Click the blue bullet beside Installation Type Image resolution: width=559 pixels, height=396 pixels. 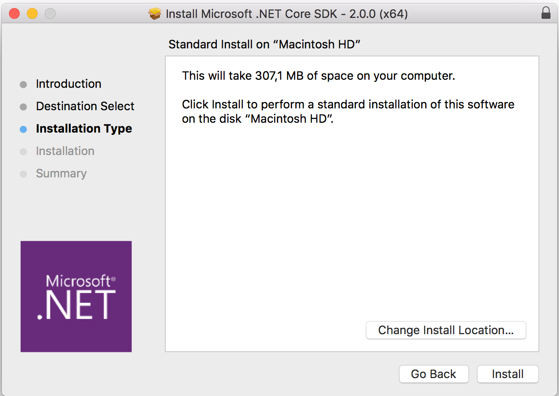click(24, 129)
